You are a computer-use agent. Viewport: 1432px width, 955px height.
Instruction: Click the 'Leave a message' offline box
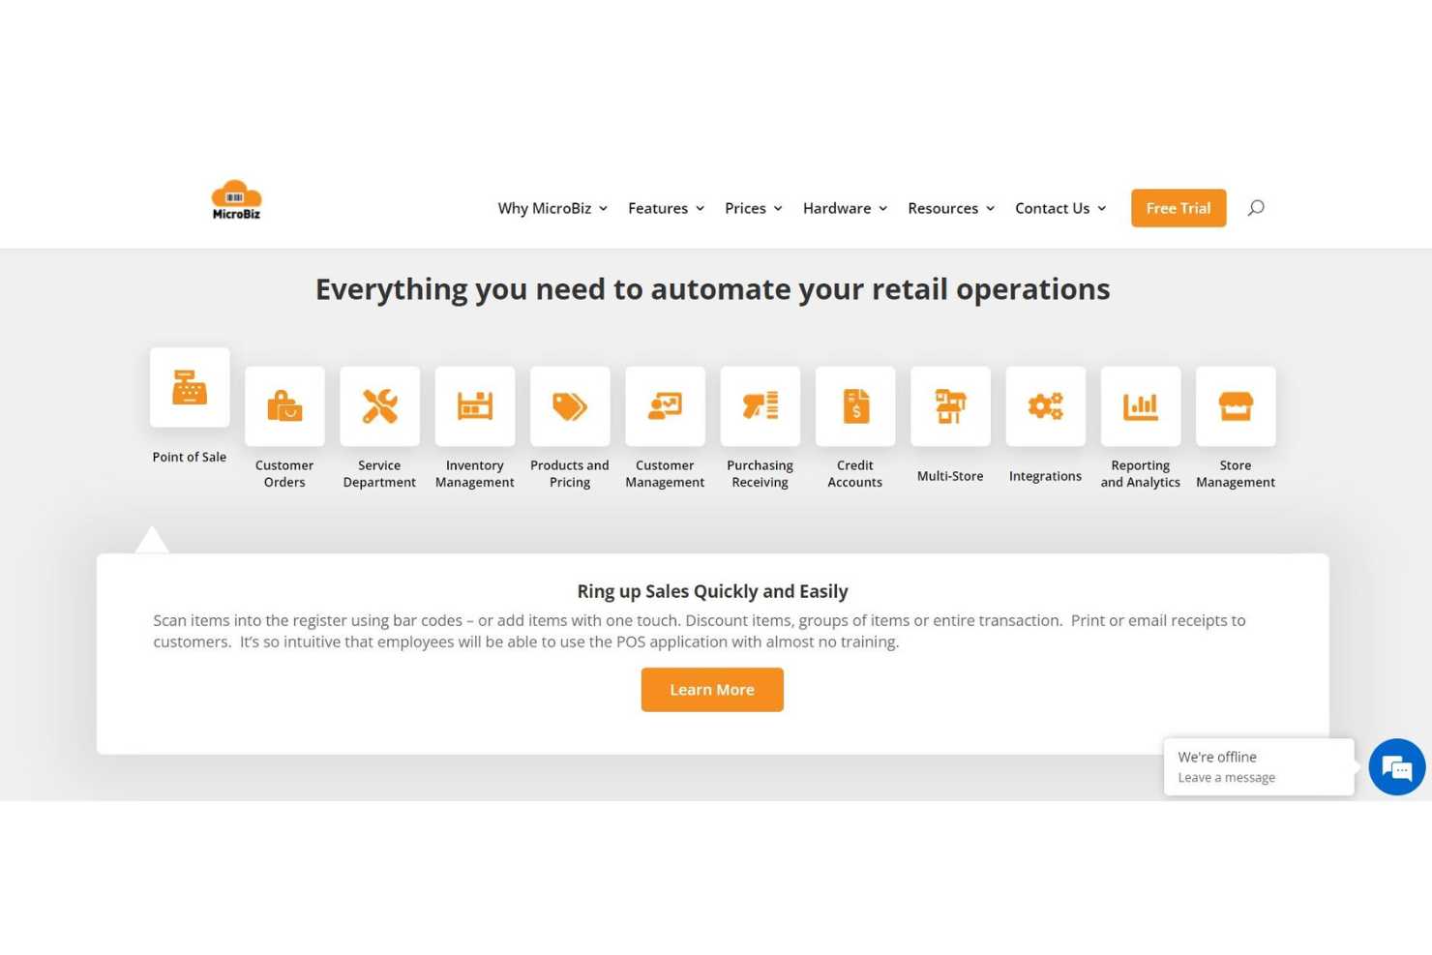pos(1259,767)
